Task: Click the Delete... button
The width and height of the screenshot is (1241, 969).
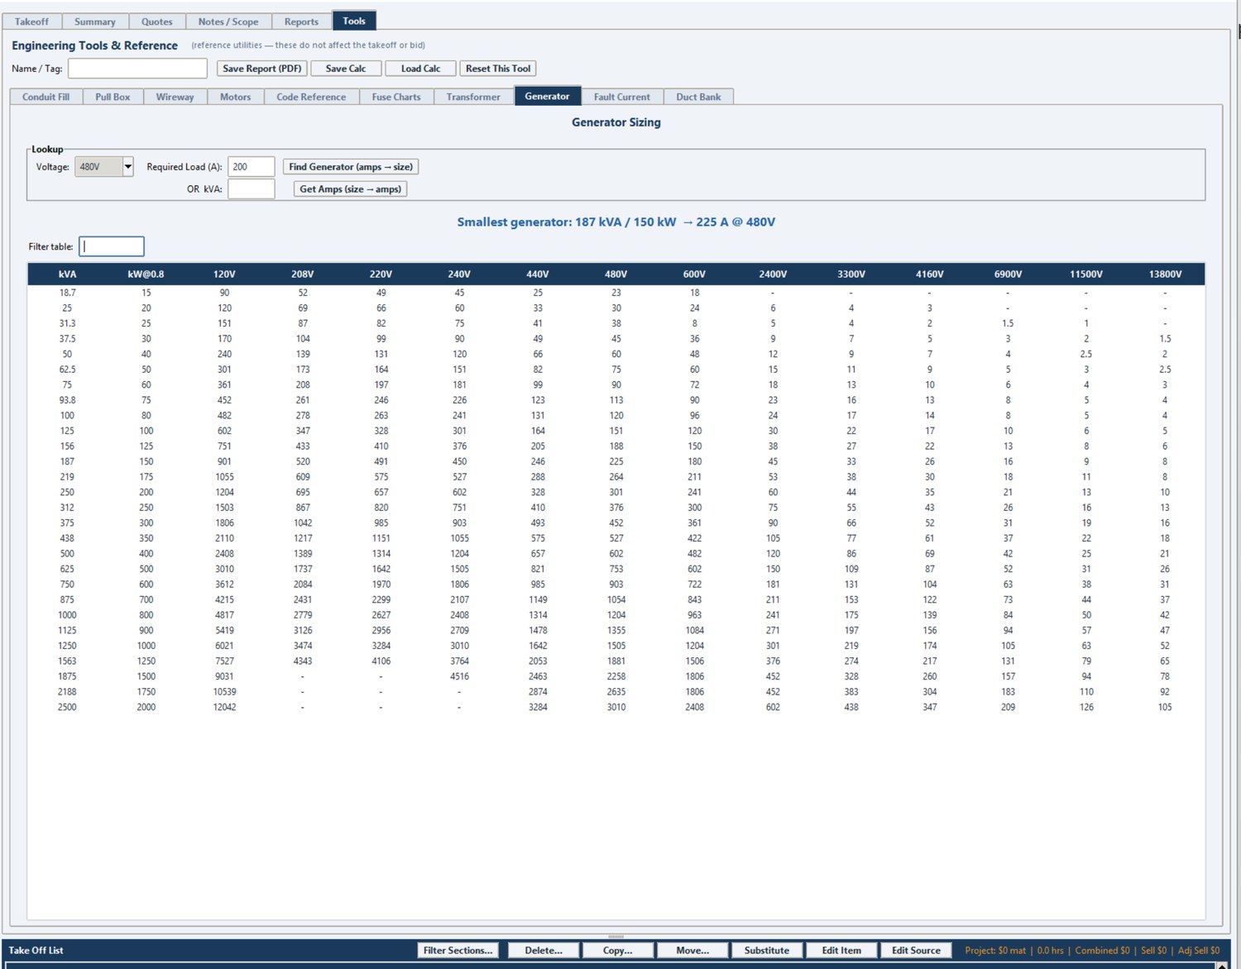Action: click(544, 950)
